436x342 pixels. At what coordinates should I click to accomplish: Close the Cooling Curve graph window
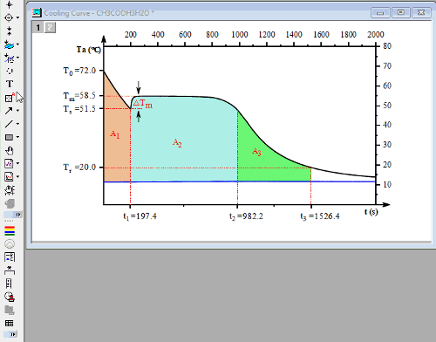coord(421,12)
